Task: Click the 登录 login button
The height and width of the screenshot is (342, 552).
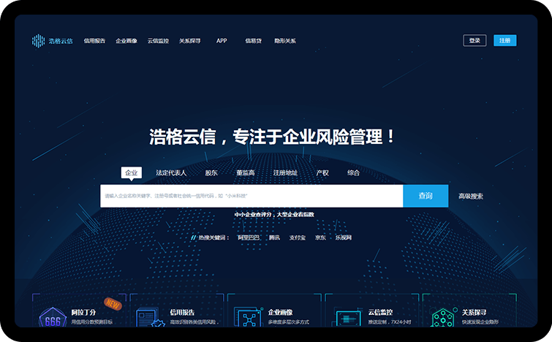Action: coord(475,40)
